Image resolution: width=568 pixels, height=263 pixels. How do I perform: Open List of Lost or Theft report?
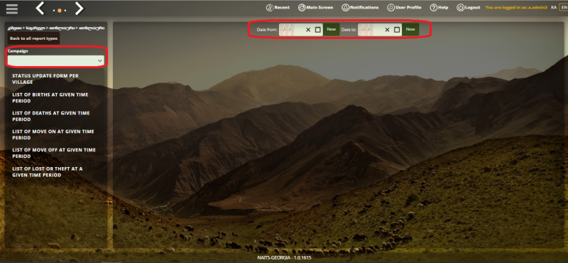click(48, 172)
